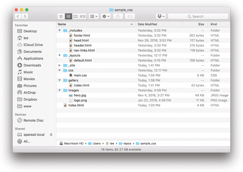Go back with the left arrow button
This screenshot has width=243, height=172.
[x=18, y=16]
